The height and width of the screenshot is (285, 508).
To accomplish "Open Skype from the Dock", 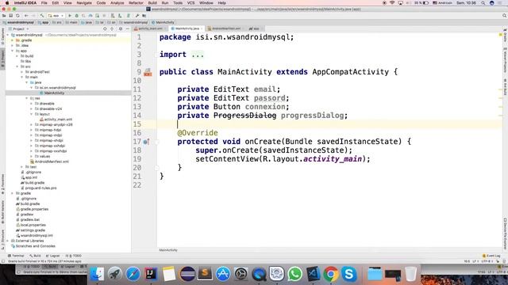I will click(349, 274).
